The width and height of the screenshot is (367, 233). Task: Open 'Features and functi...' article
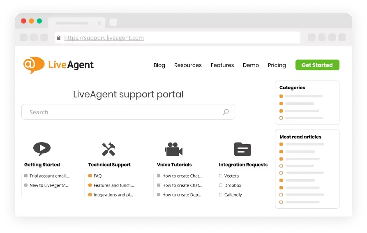pyautogui.click(x=114, y=185)
